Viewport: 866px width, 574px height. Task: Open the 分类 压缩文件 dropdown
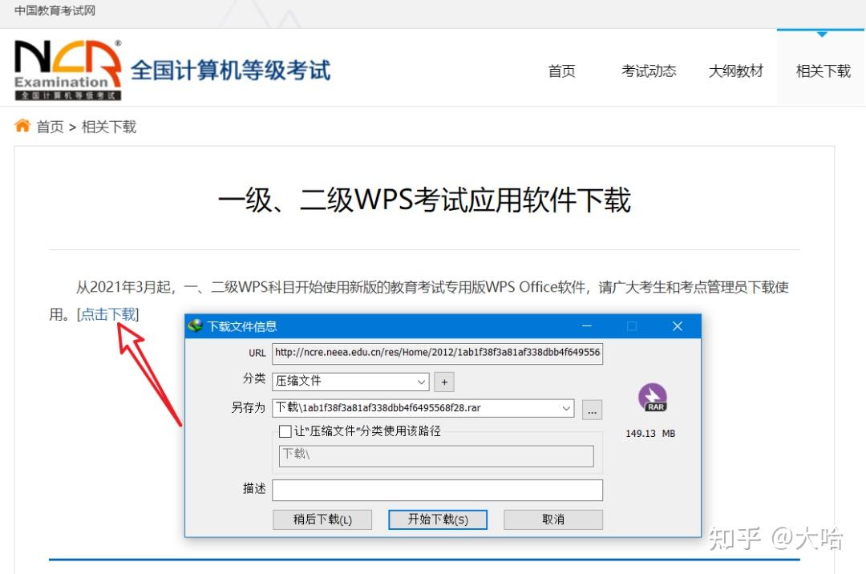[x=350, y=382]
